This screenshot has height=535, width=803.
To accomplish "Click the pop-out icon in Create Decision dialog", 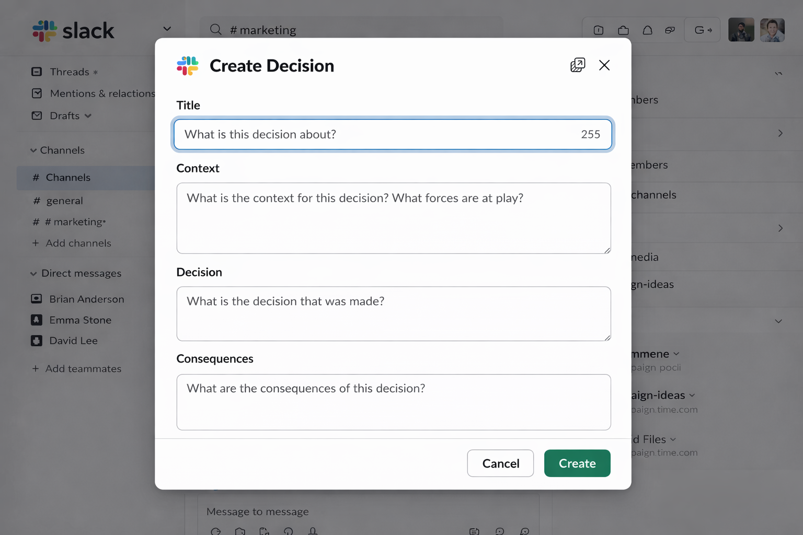I will click(577, 65).
